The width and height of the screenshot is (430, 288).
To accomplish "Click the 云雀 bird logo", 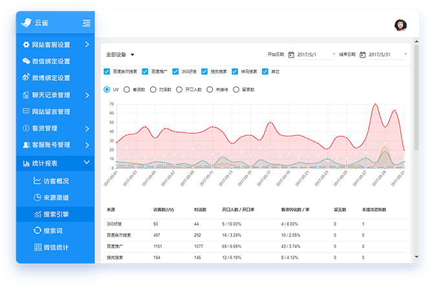I will click(x=27, y=23).
